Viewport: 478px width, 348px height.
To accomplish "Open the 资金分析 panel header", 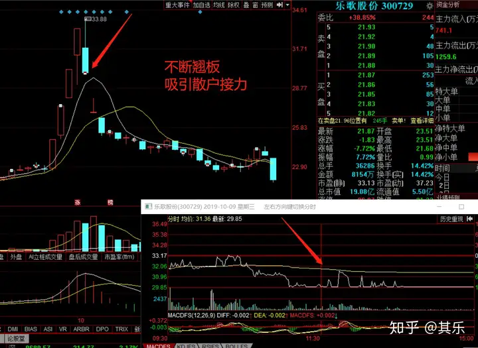I will point(448,5).
